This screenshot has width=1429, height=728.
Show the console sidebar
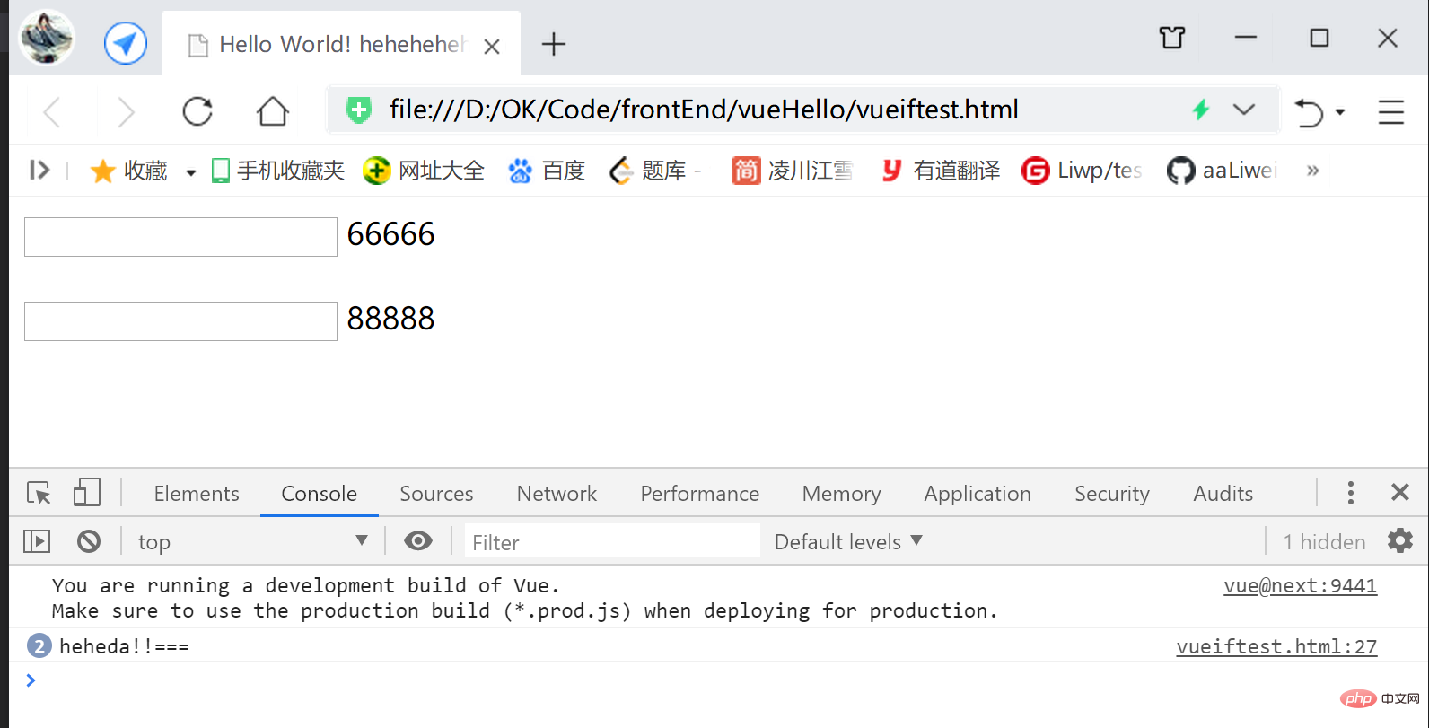click(x=37, y=541)
